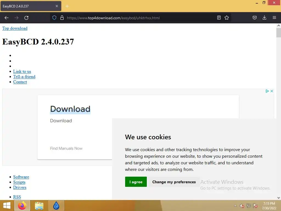Open the blue droplet taskbar app
281x211 pixels.
(56, 206)
